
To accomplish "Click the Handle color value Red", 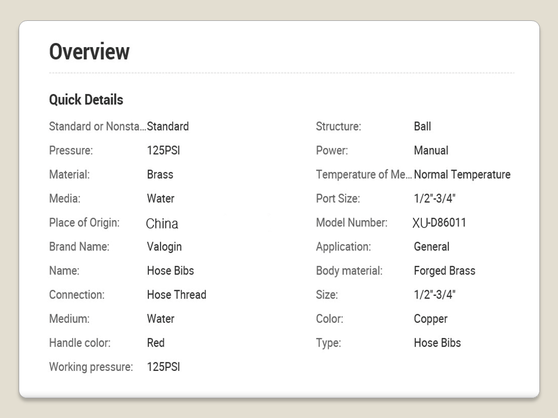I will click(155, 343).
